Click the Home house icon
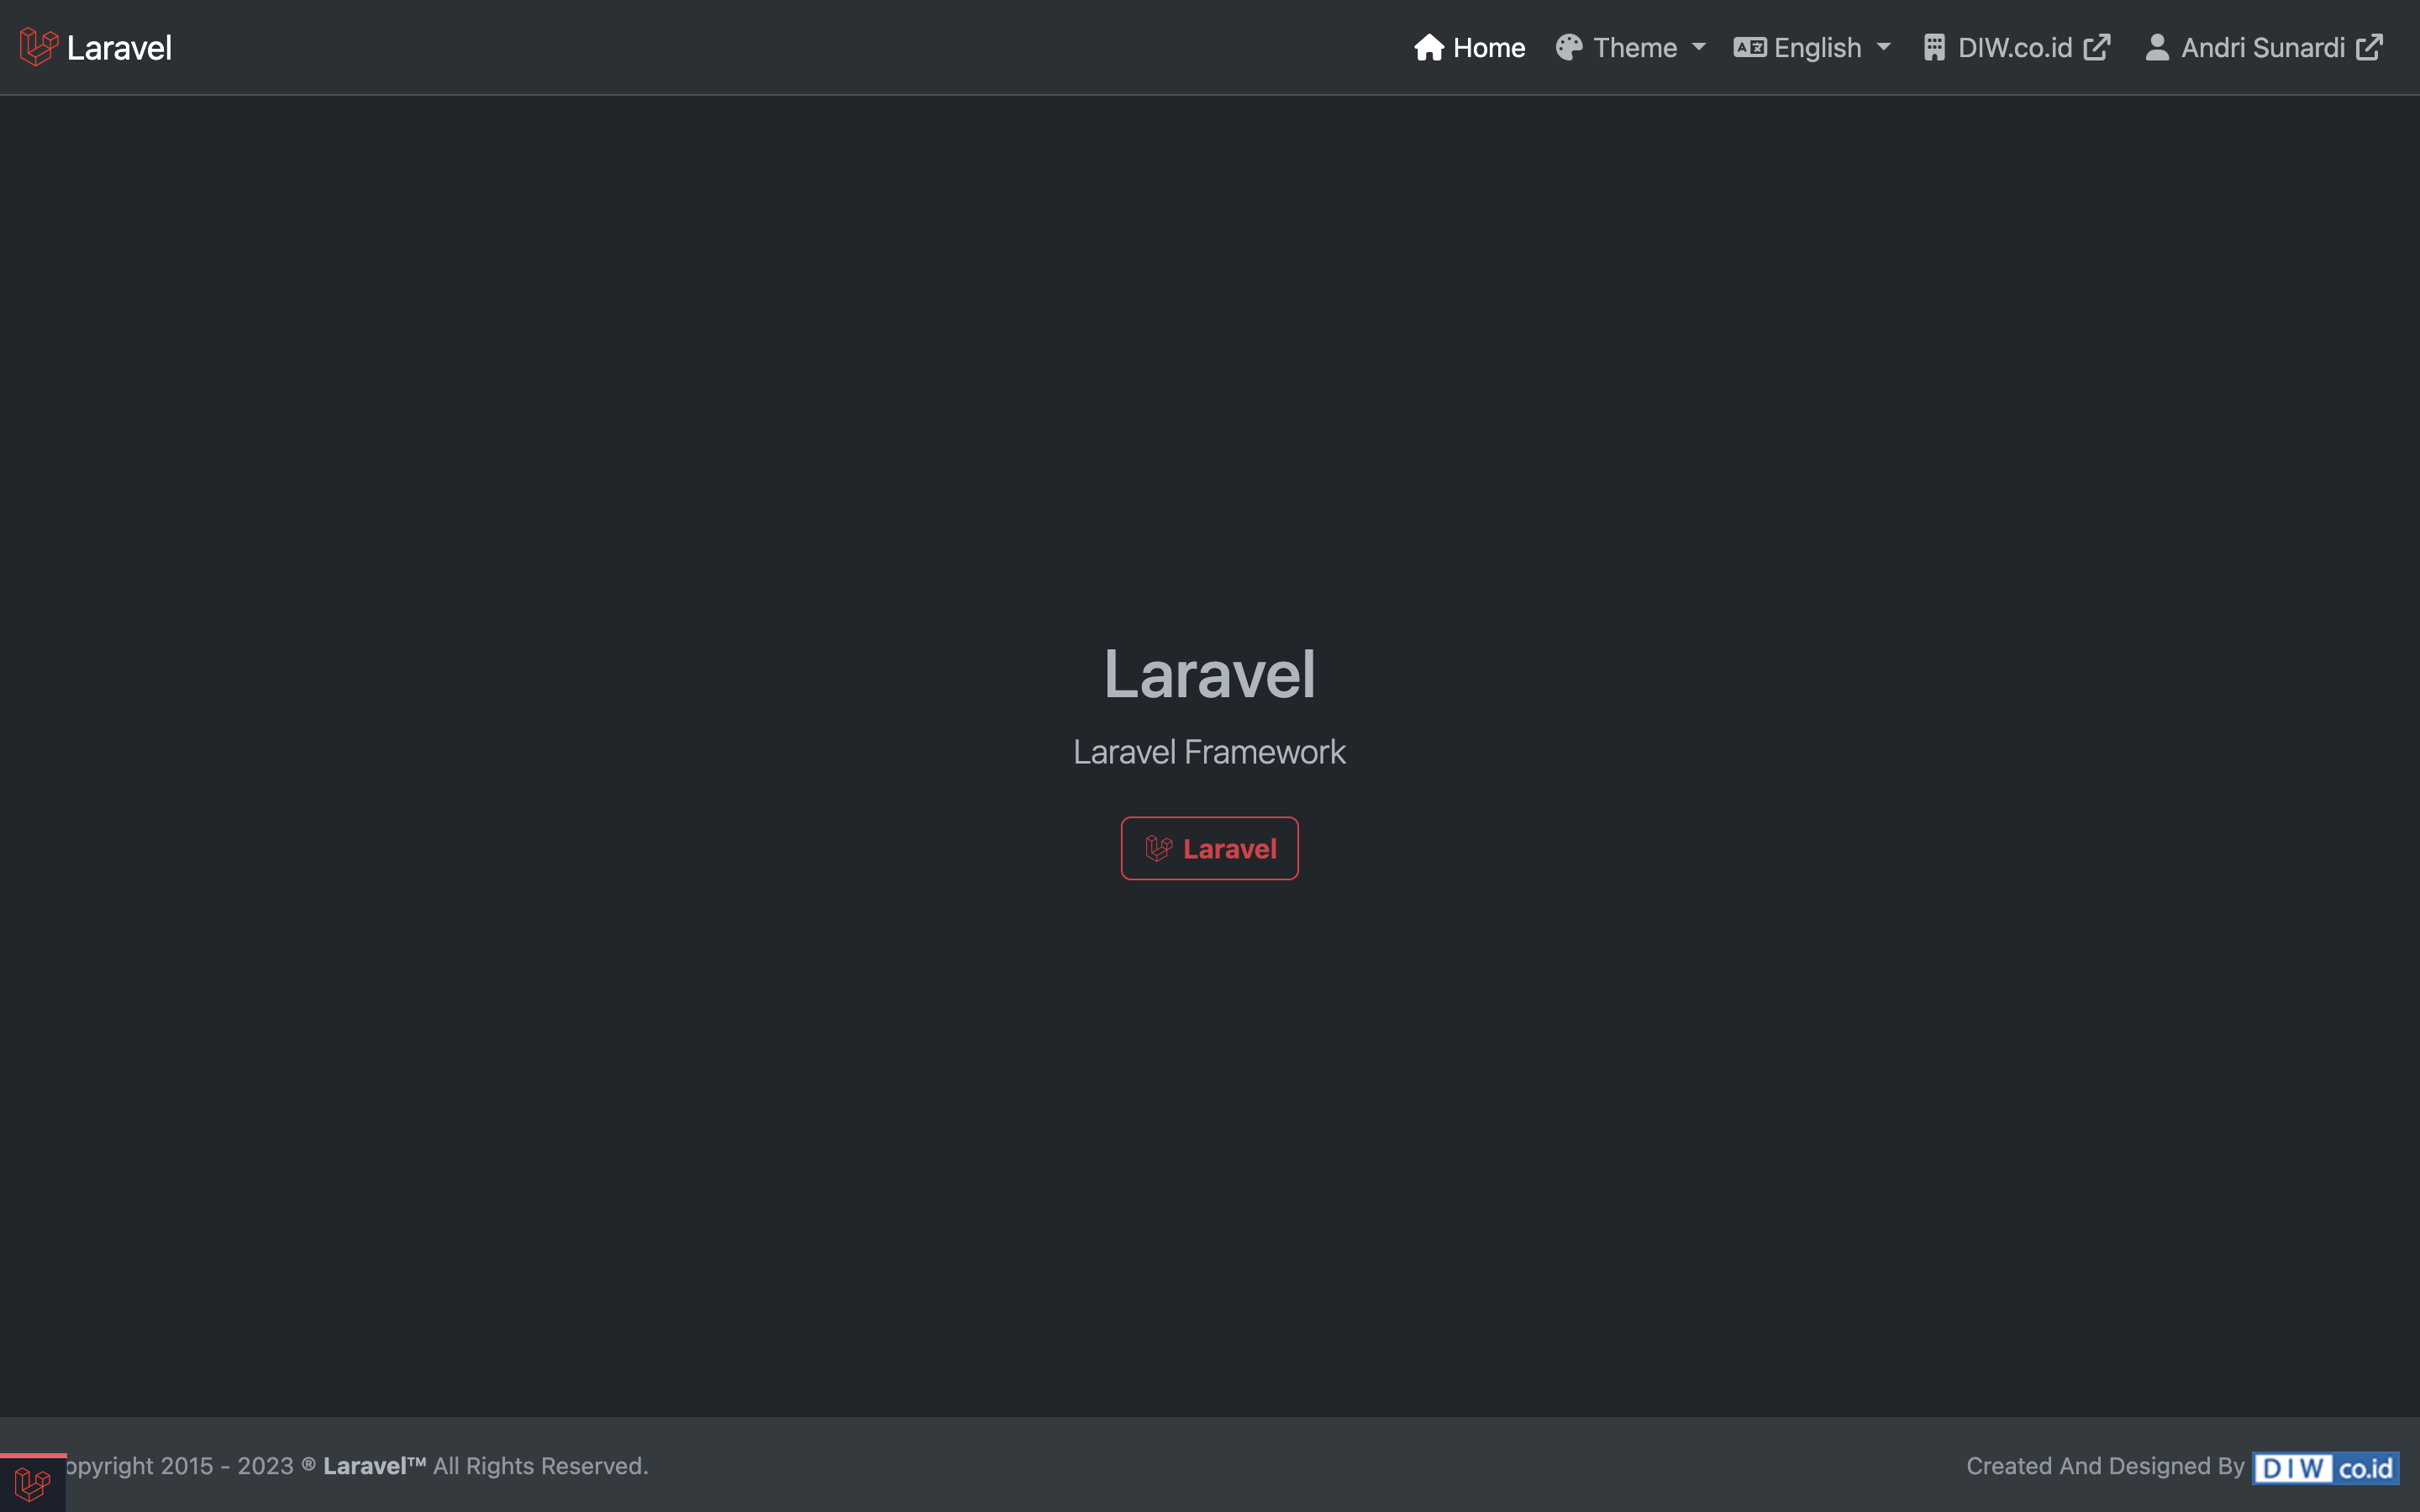This screenshot has width=2420, height=1512. click(x=1428, y=47)
